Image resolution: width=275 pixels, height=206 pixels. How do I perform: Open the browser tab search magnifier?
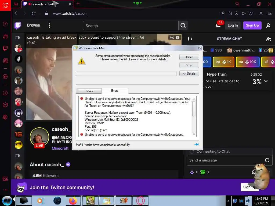(237, 4)
